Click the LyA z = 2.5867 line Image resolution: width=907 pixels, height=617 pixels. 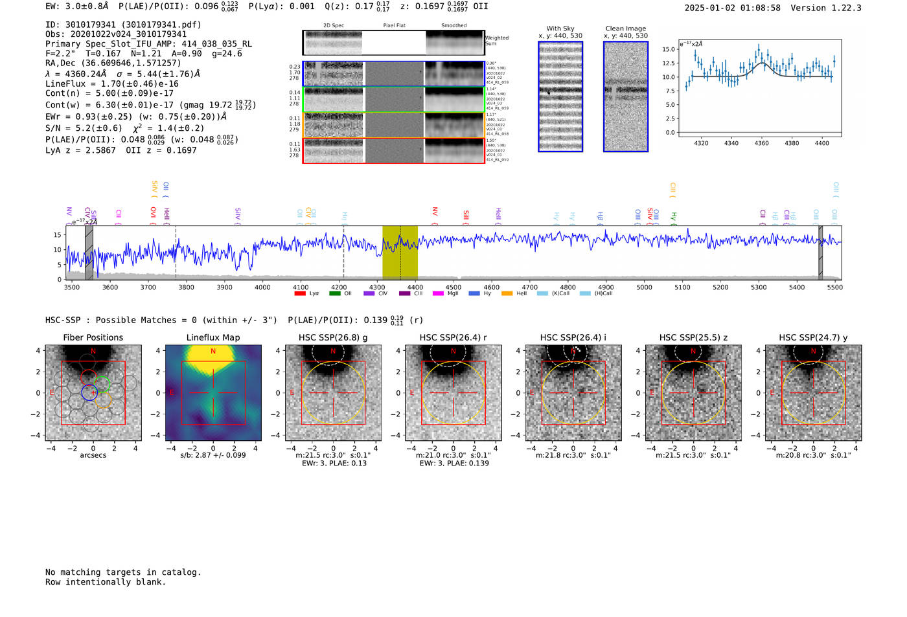pyautogui.click(x=80, y=150)
